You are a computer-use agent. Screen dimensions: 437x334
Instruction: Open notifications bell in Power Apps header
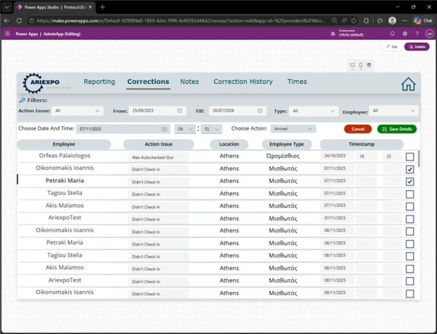392,34
